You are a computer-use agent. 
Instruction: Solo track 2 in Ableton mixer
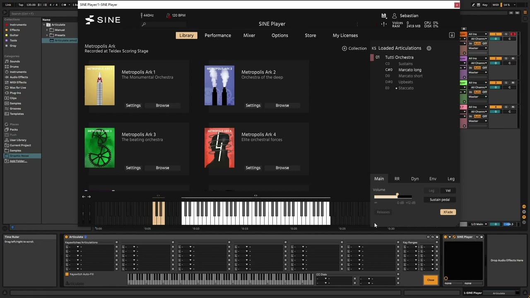506,58
